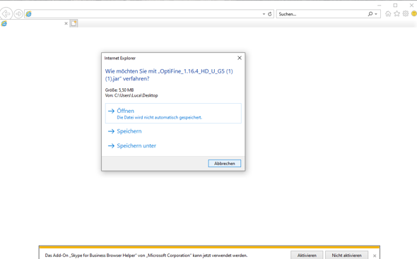Go back with the browser back arrow
The width and height of the screenshot is (417, 259).
(6, 13)
